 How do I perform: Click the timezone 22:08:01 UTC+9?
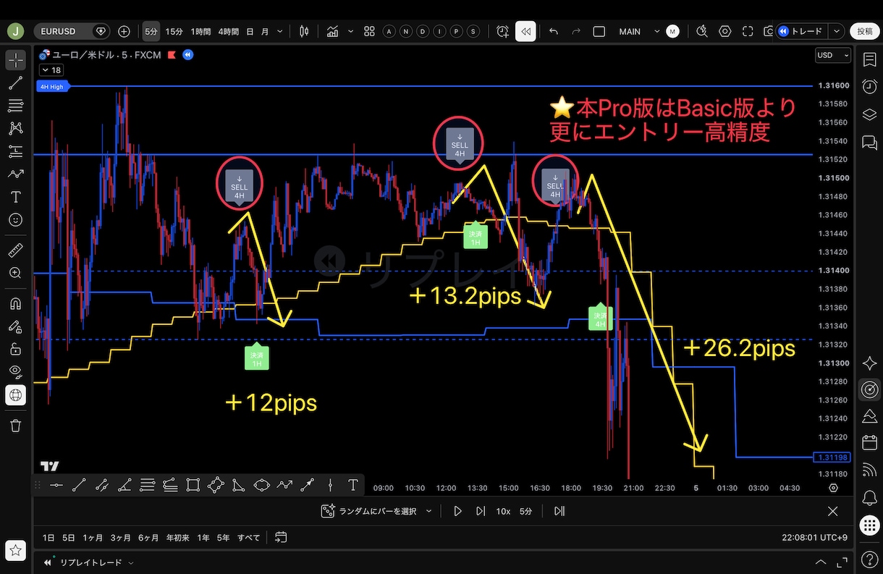click(x=814, y=538)
